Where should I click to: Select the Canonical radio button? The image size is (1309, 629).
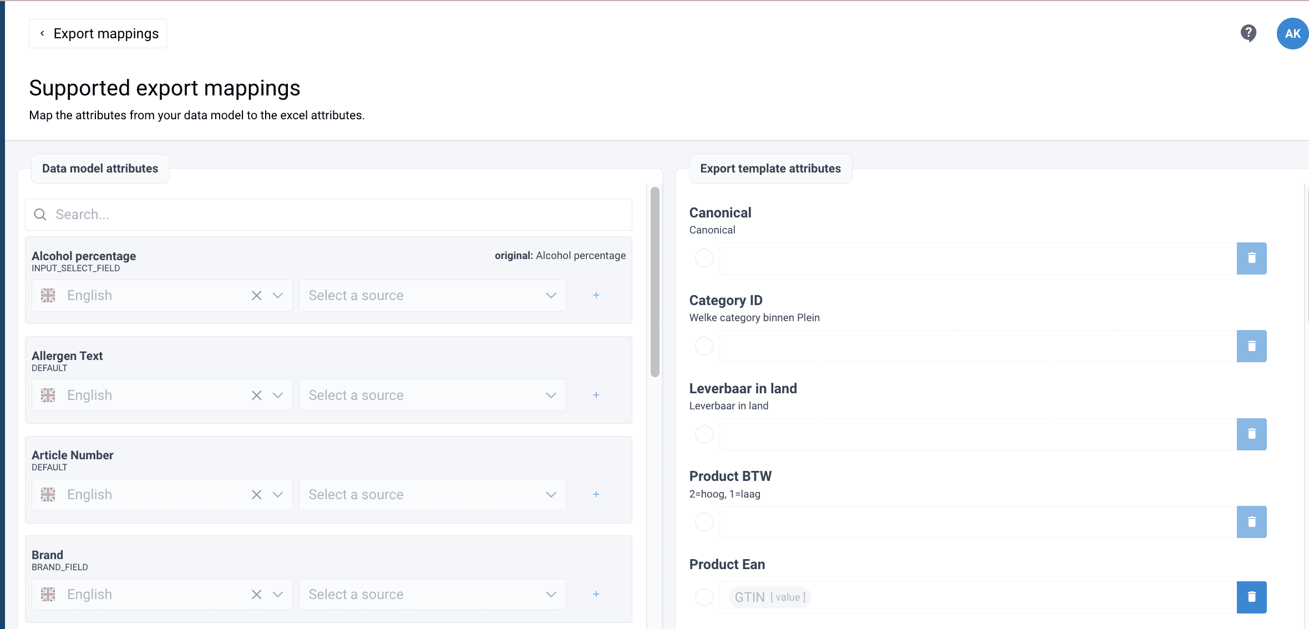point(704,258)
